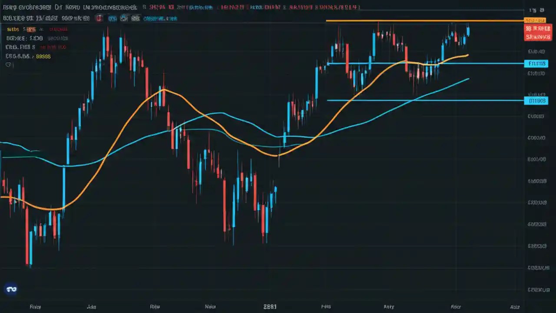The width and height of the screenshot is (556, 313).
Task: Click the blue circular chart icon at bottom left
Action: pos(11,289)
